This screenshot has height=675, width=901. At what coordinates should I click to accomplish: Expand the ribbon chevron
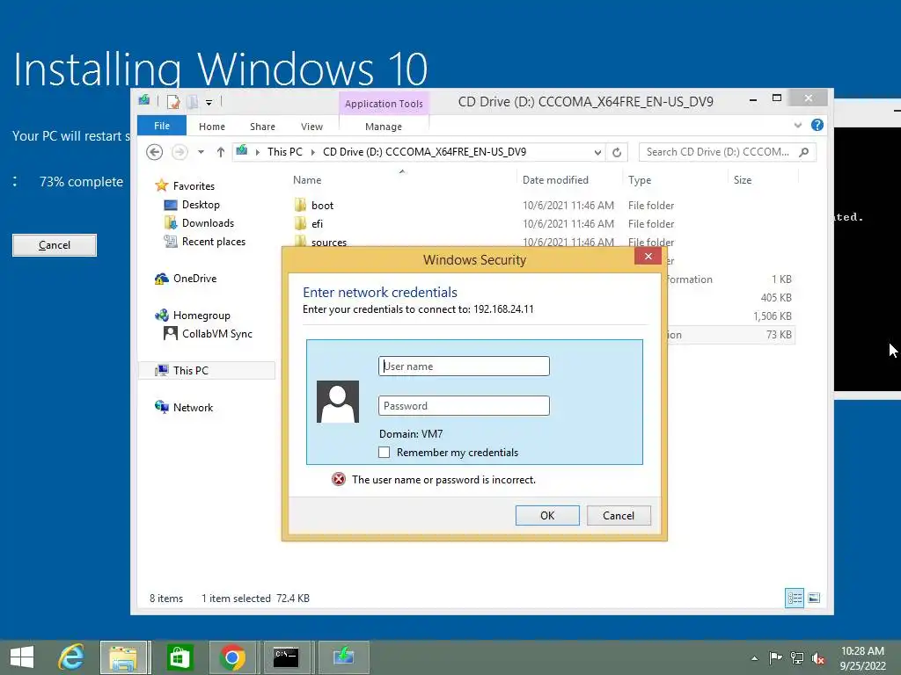click(x=797, y=125)
